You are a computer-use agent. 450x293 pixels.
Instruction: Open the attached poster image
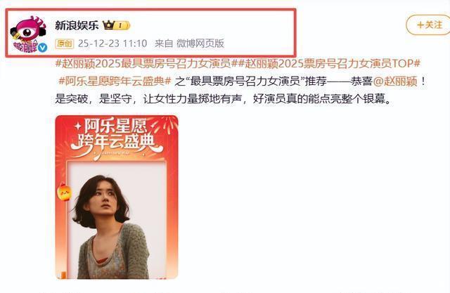click(117, 197)
